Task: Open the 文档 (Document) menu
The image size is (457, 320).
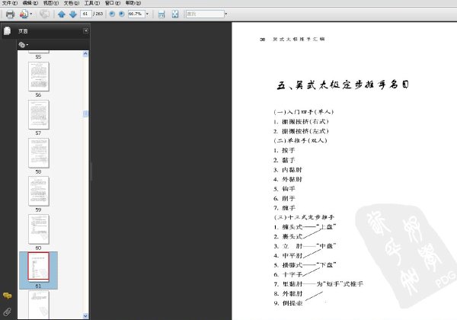Action: (x=72, y=3)
